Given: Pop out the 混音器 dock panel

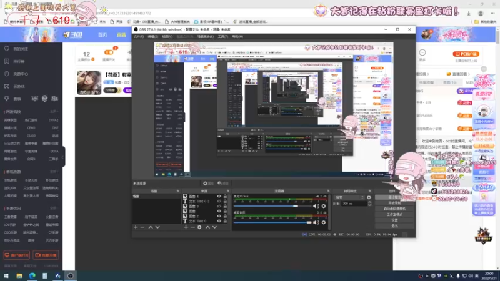Looking at the screenshot, I should pos(328,191).
